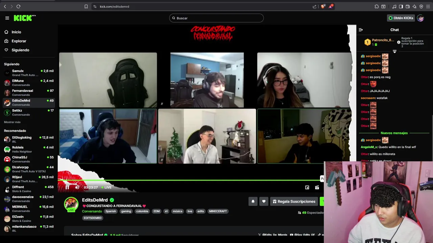Click socraaam username in chat
The image size is (433, 243).
[x=368, y=98]
